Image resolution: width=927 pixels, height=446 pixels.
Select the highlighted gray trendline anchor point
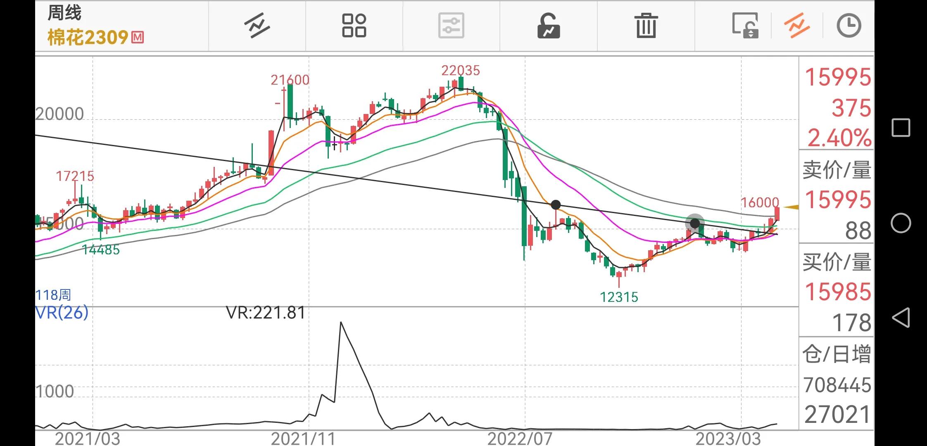[695, 223]
